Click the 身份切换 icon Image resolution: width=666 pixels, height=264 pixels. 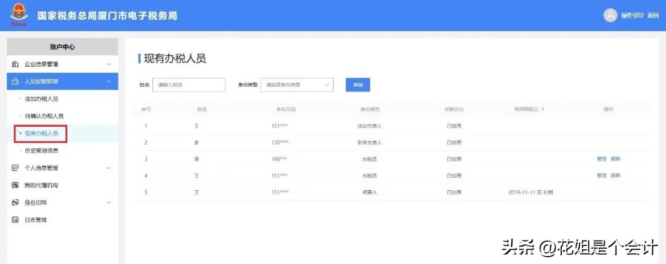tap(15, 203)
